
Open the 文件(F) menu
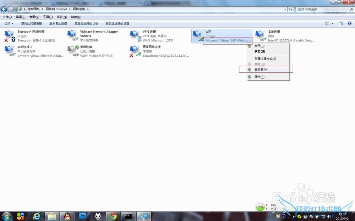pyautogui.click(x=7, y=17)
